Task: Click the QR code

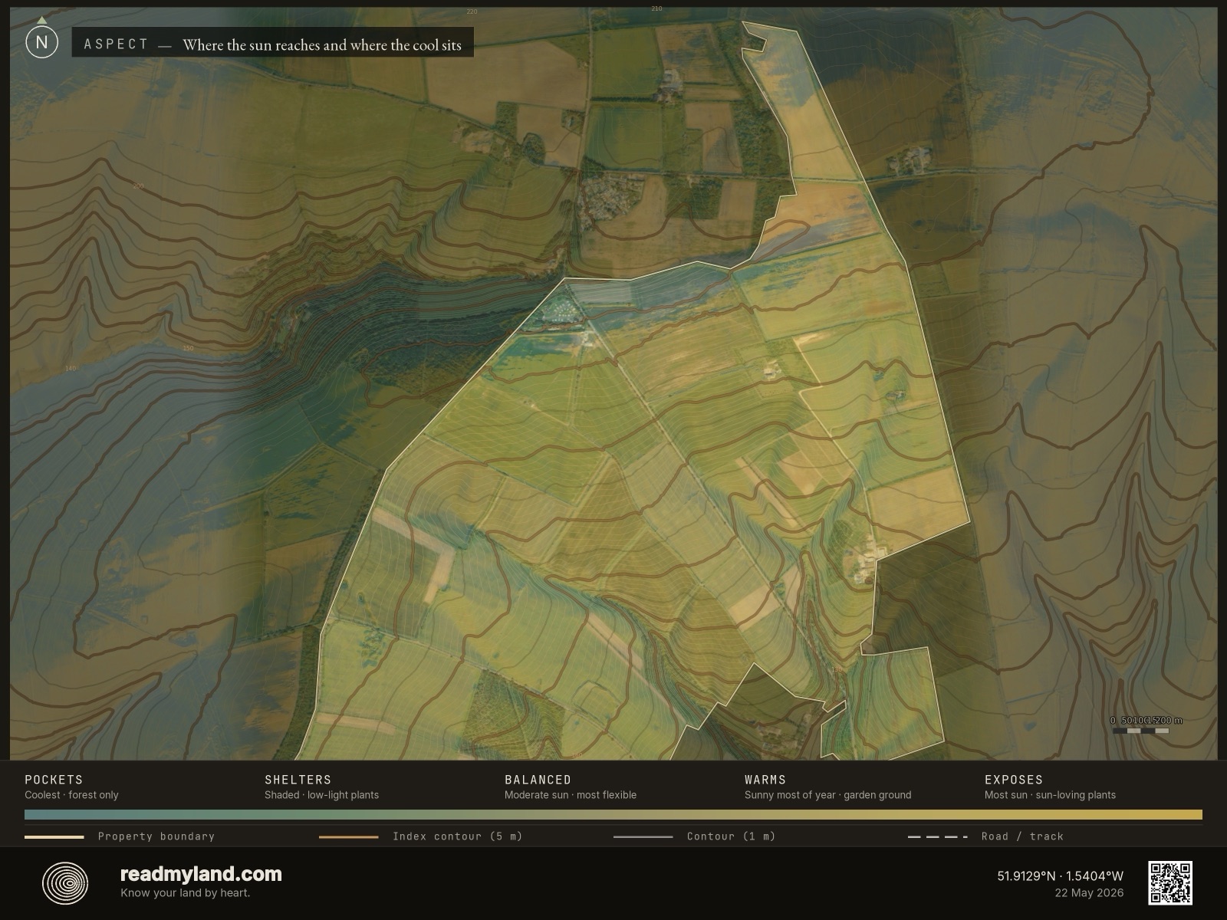Action: (1169, 882)
